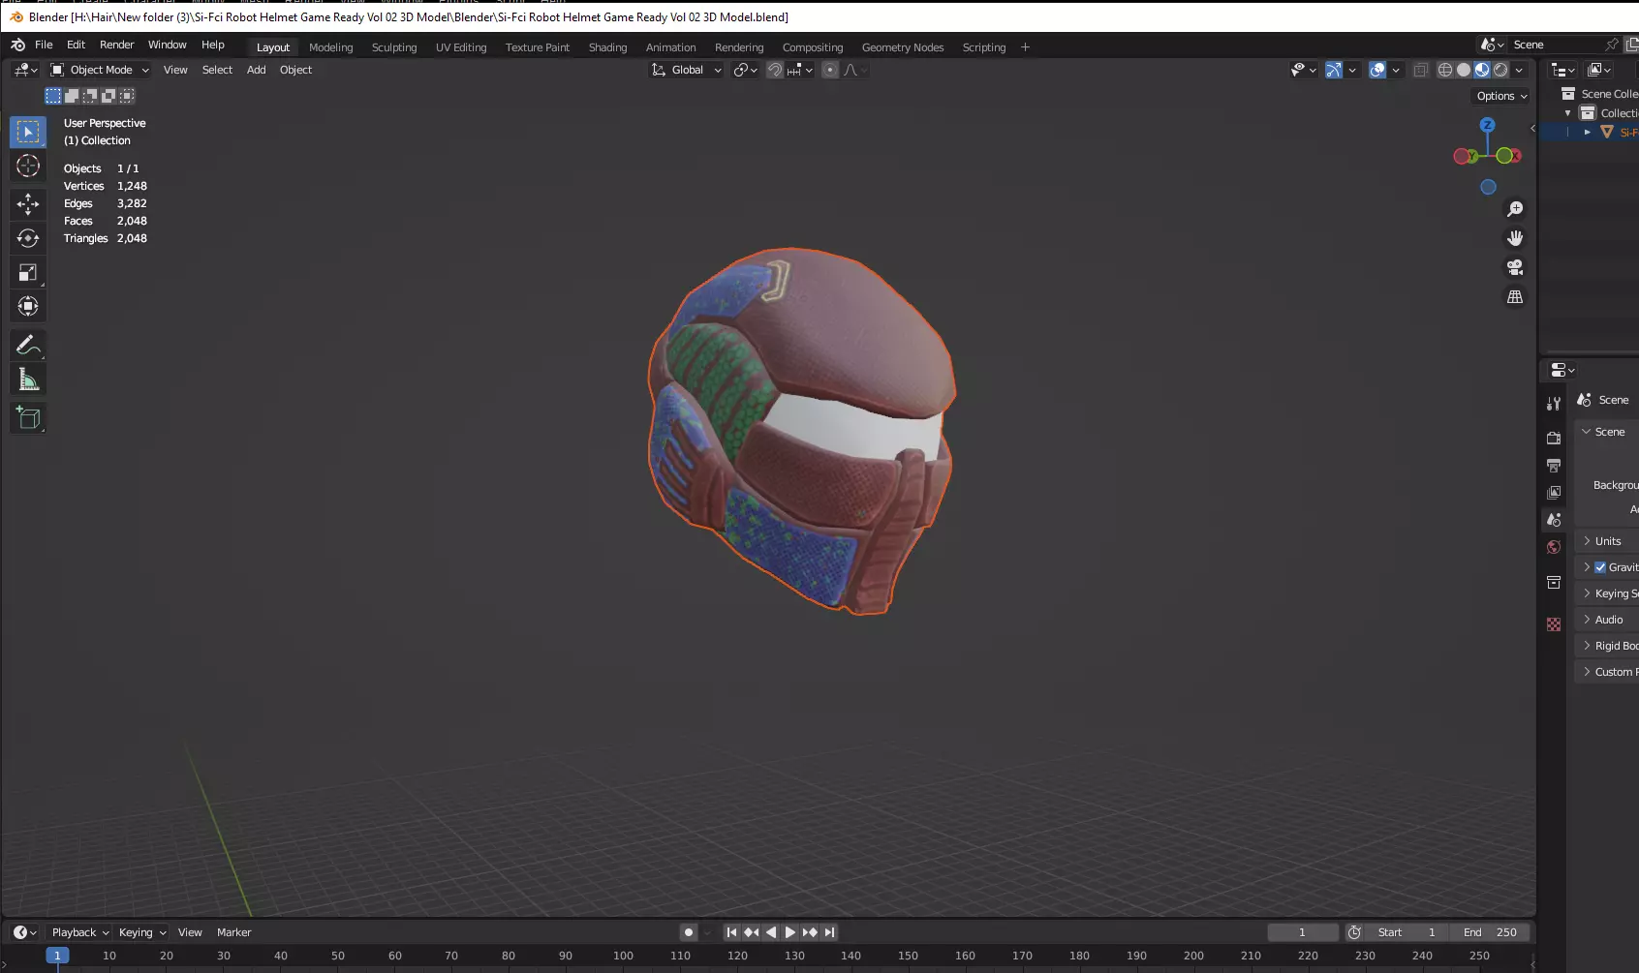The height and width of the screenshot is (973, 1639).
Task: Open the Texture properties tab
Action: tap(1554, 624)
